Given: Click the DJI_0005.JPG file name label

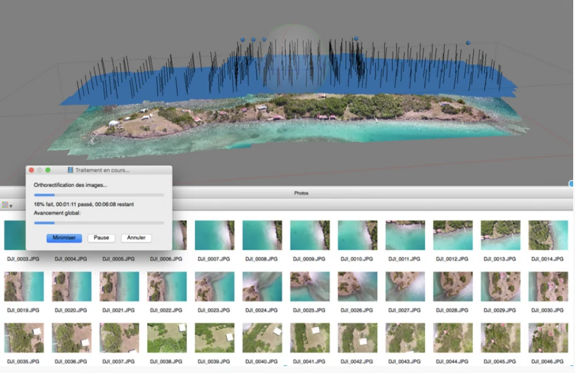Looking at the screenshot, I should click(x=118, y=259).
